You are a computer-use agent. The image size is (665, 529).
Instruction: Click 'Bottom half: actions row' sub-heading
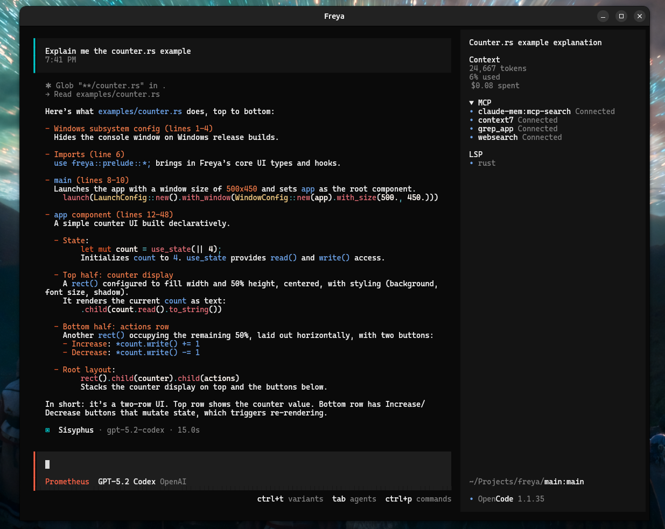click(116, 327)
